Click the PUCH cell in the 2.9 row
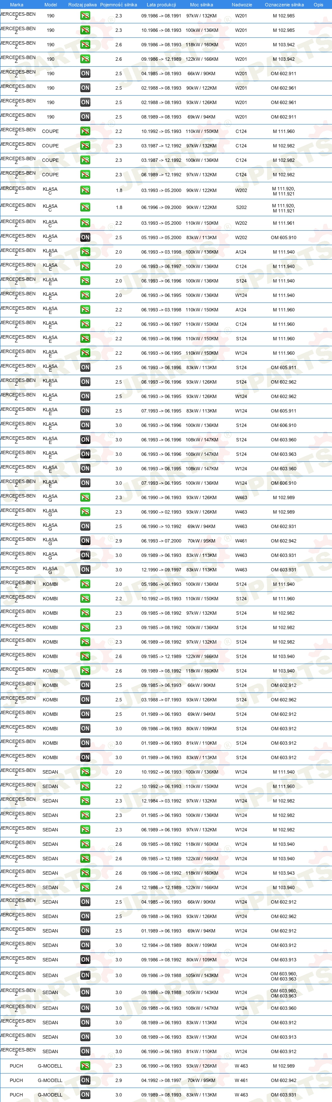 [x=16, y=1081]
